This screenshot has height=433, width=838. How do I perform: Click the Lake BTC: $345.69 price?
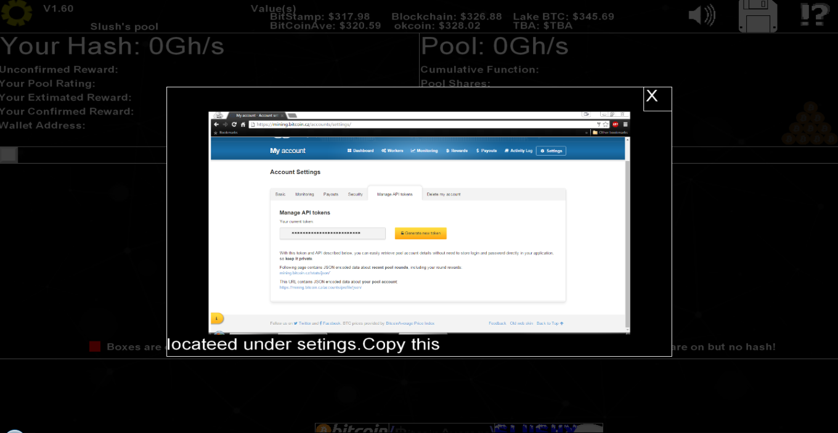(x=563, y=17)
